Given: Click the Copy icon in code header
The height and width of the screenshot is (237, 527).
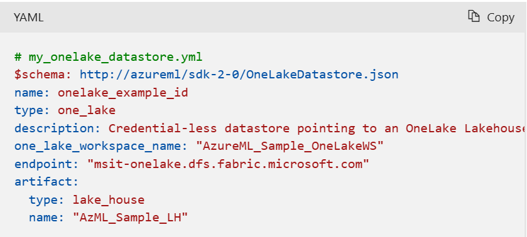Looking at the screenshot, I should 474,16.
